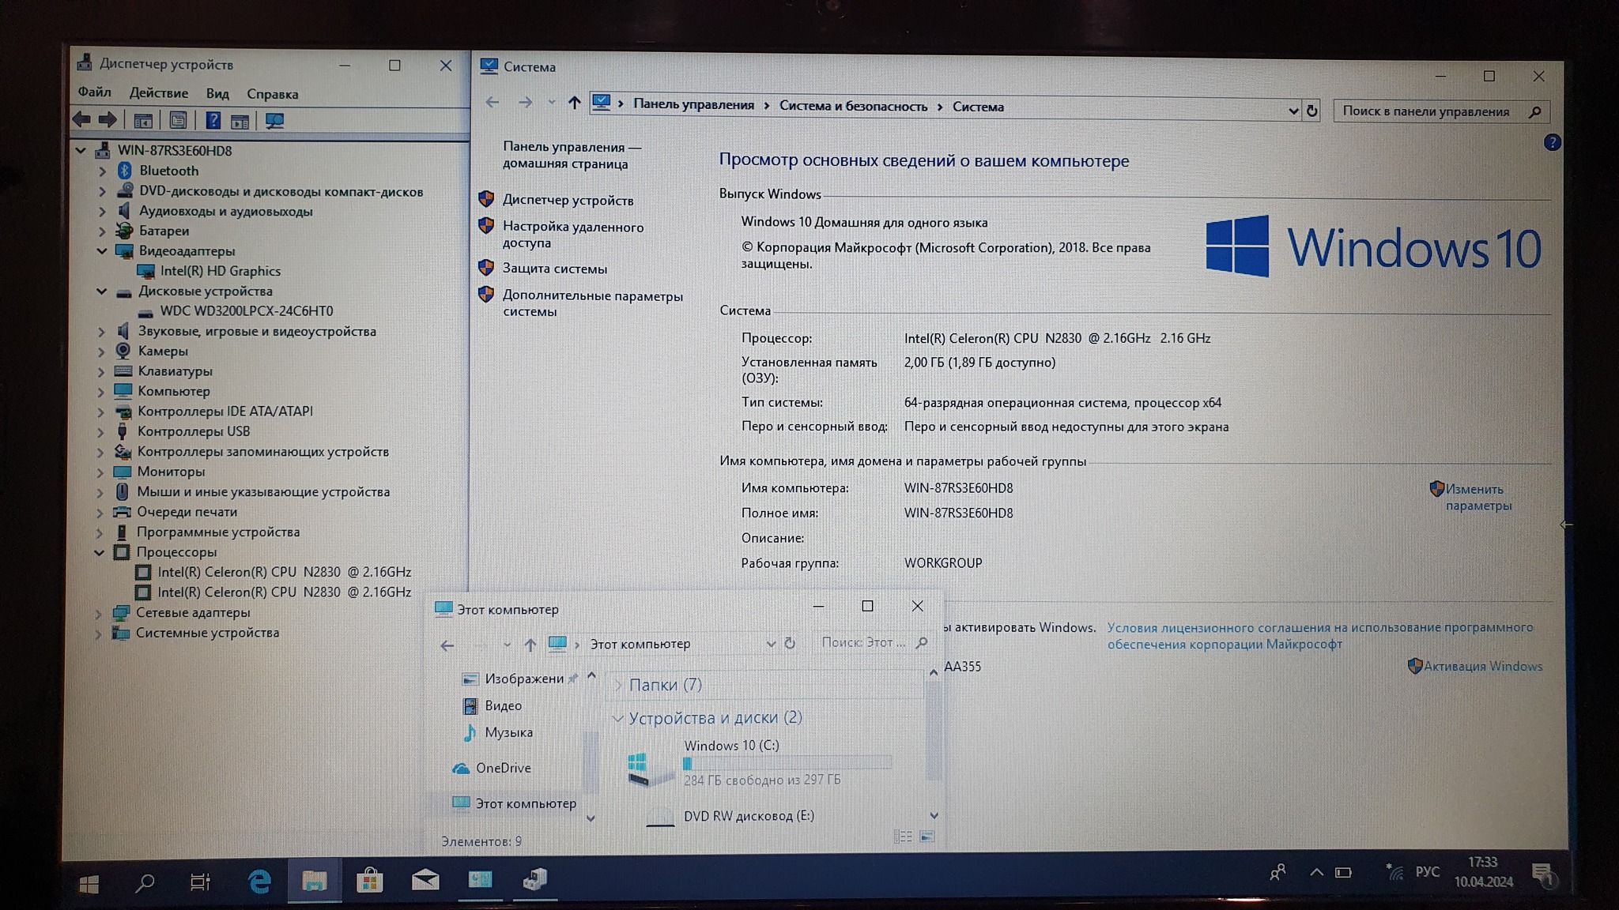The image size is (1619, 910).
Task: Open the Mail app in the taskbar
Action: [x=425, y=880]
